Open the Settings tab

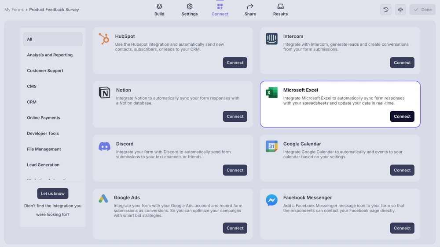tap(190, 10)
